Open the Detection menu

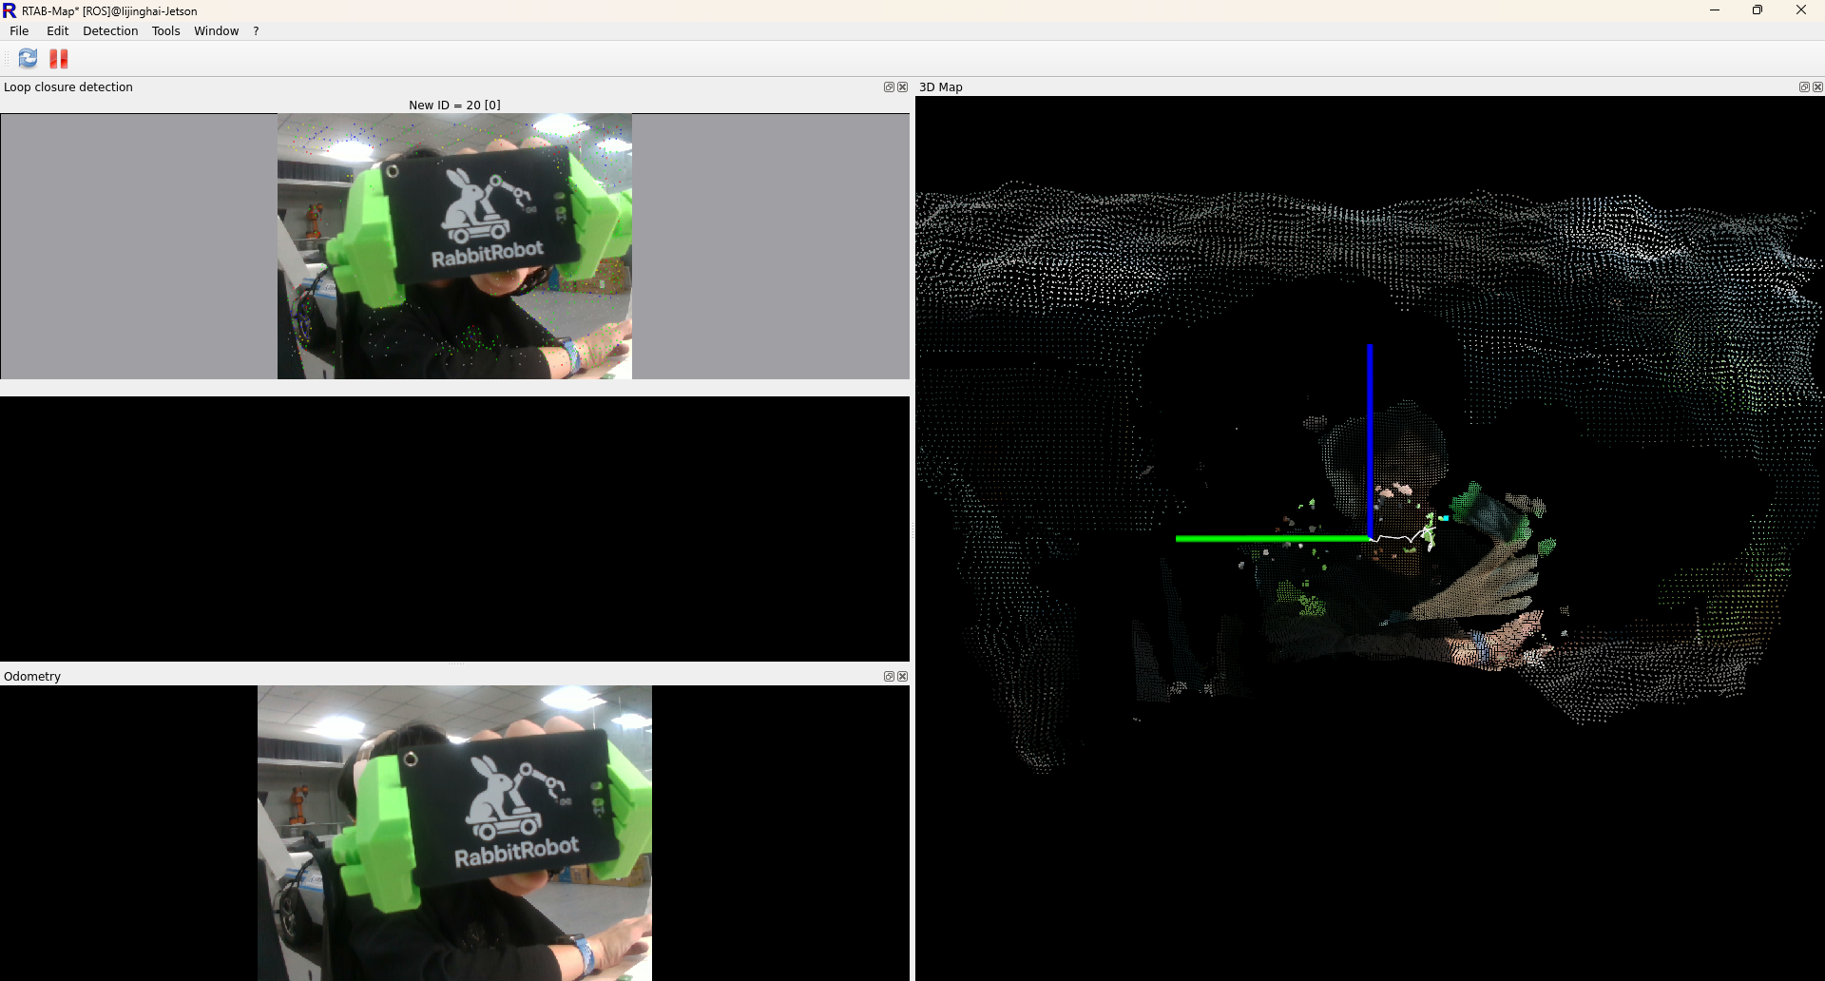110,31
